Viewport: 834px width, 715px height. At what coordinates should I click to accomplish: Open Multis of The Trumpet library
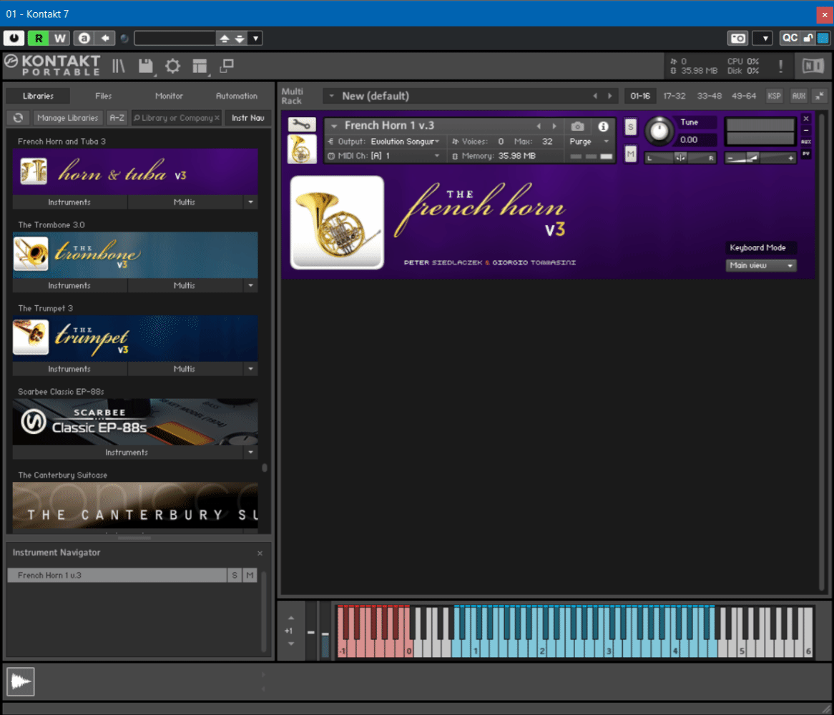coord(185,369)
